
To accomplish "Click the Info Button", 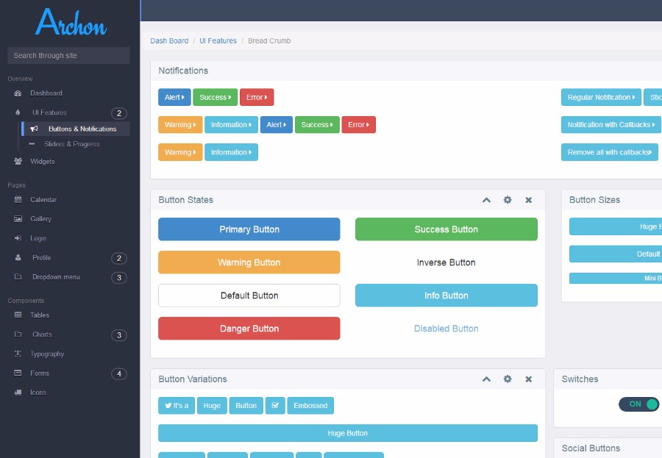I will pos(446,296).
